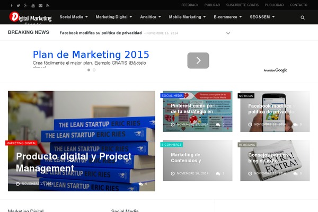This screenshot has height=212, width=318.
Task: Open the E-commerce dropdown menu
Action: click(227, 17)
